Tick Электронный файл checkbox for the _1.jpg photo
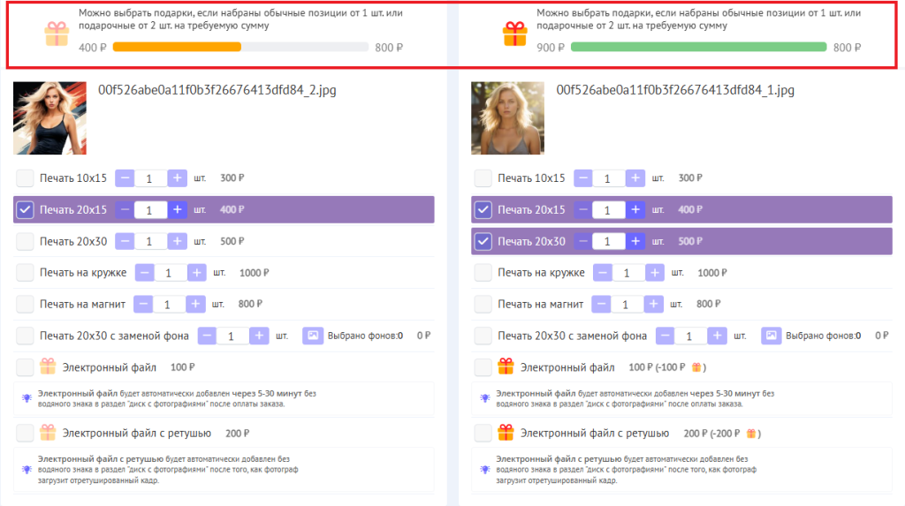The width and height of the screenshot is (905, 506). 483,366
